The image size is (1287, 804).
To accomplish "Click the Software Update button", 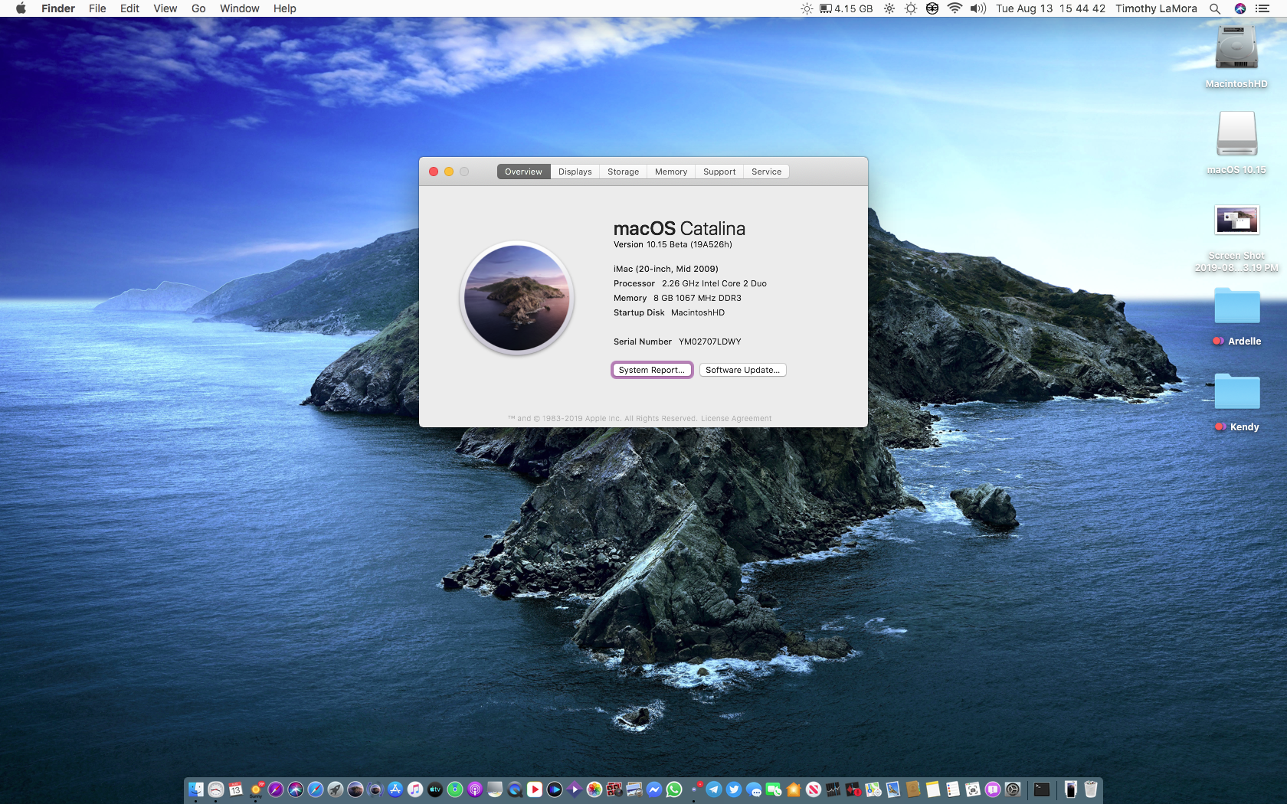I will point(742,370).
